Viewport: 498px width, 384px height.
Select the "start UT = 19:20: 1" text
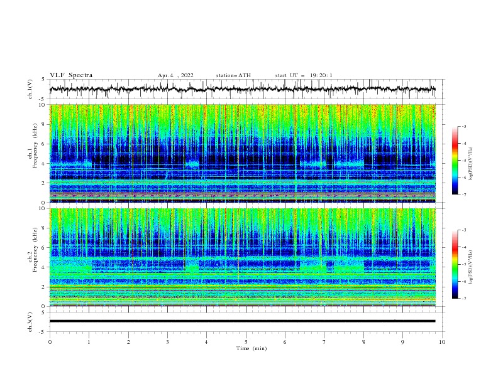click(x=304, y=75)
